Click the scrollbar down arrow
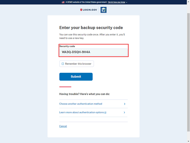 tap(188, 141)
